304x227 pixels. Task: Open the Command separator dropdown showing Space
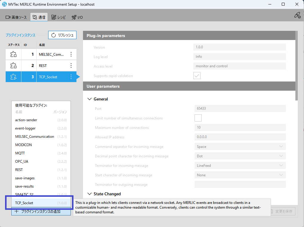(240, 146)
